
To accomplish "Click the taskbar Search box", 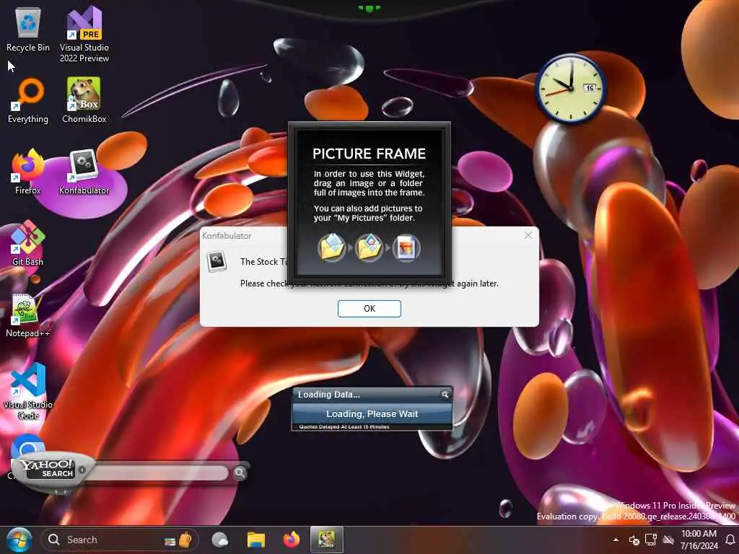I will pos(120,540).
